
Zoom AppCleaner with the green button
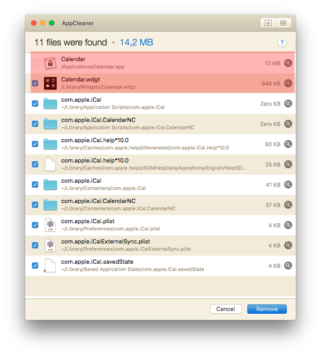52,23
